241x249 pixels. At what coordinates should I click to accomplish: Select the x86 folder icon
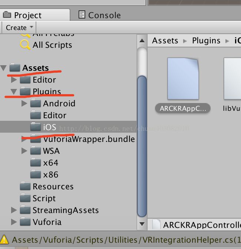36,175
